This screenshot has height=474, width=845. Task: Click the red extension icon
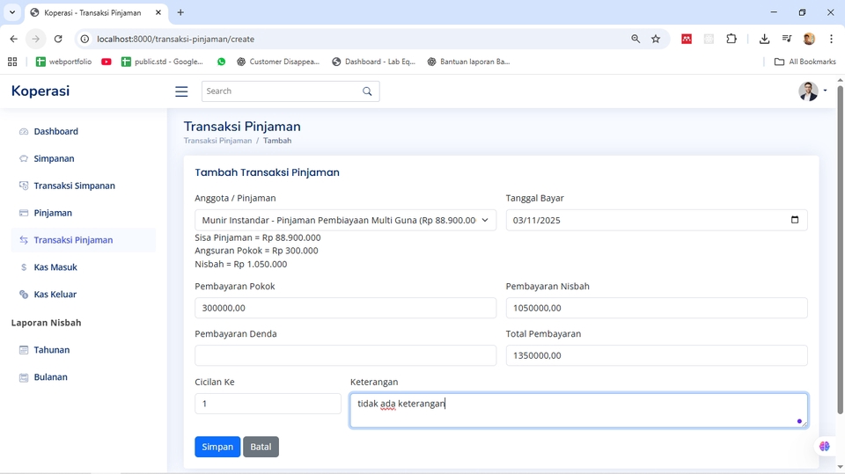pyautogui.click(x=687, y=39)
